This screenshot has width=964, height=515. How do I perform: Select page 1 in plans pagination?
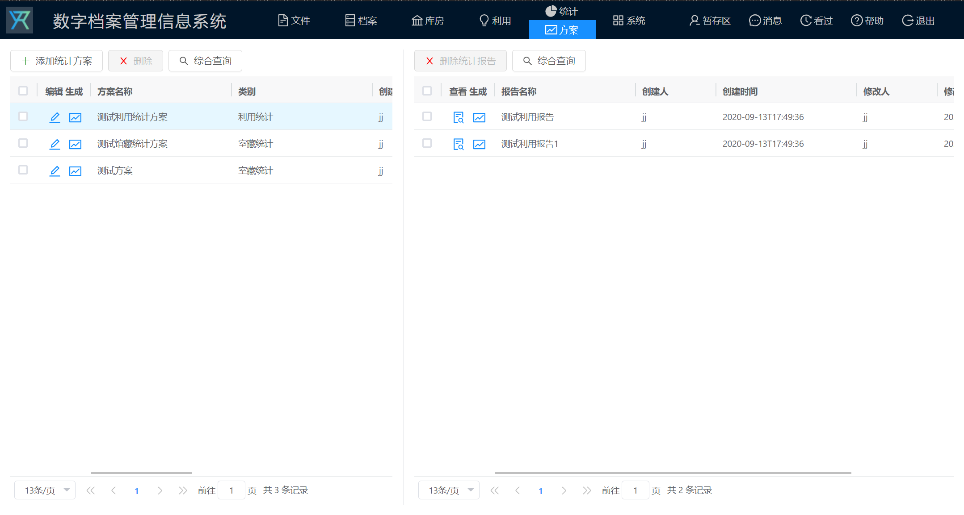point(137,490)
